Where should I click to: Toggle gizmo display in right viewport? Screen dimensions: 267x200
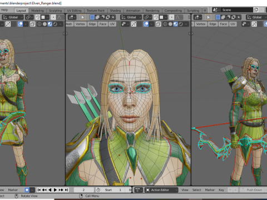click(254, 24)
